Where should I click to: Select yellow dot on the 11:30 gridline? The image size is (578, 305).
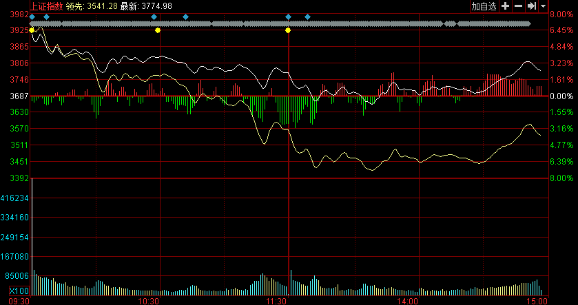point(288,30)
